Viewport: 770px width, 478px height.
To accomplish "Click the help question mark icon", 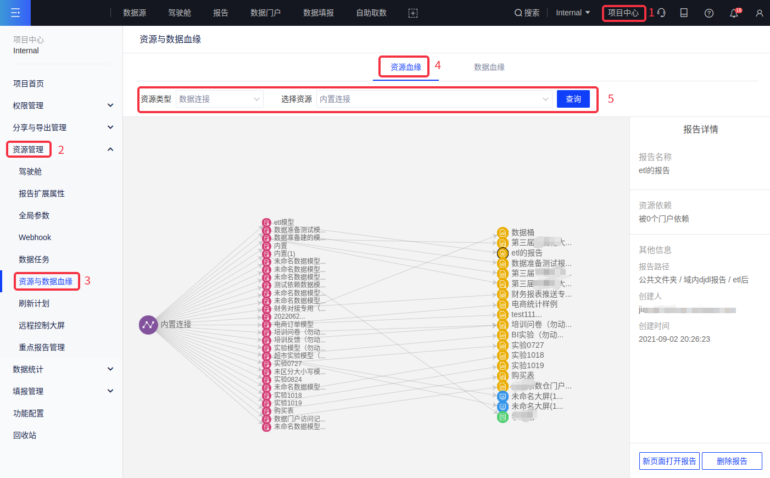I will click(x=709, y=13).
